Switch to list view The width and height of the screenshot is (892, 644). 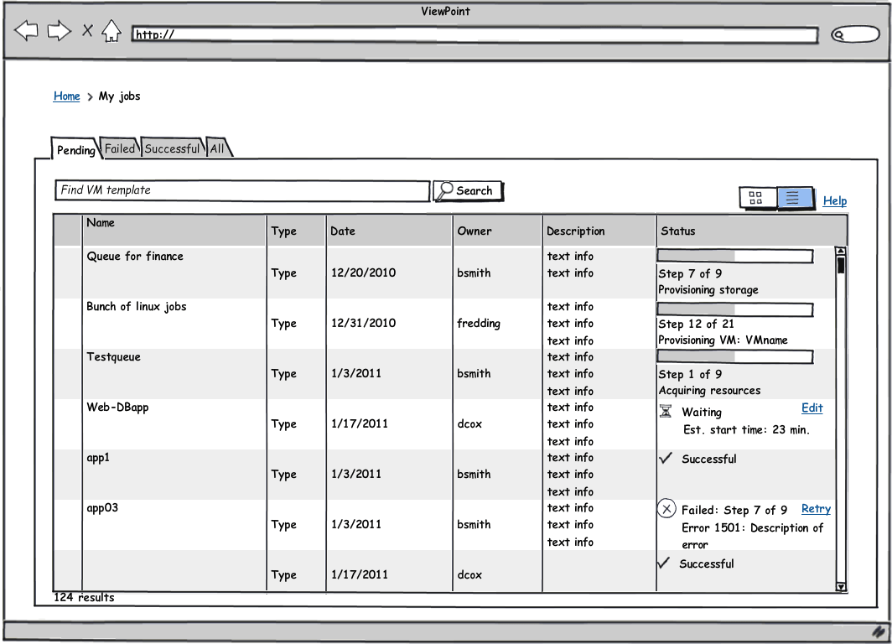pyautogui.click(x=794, y=198)
